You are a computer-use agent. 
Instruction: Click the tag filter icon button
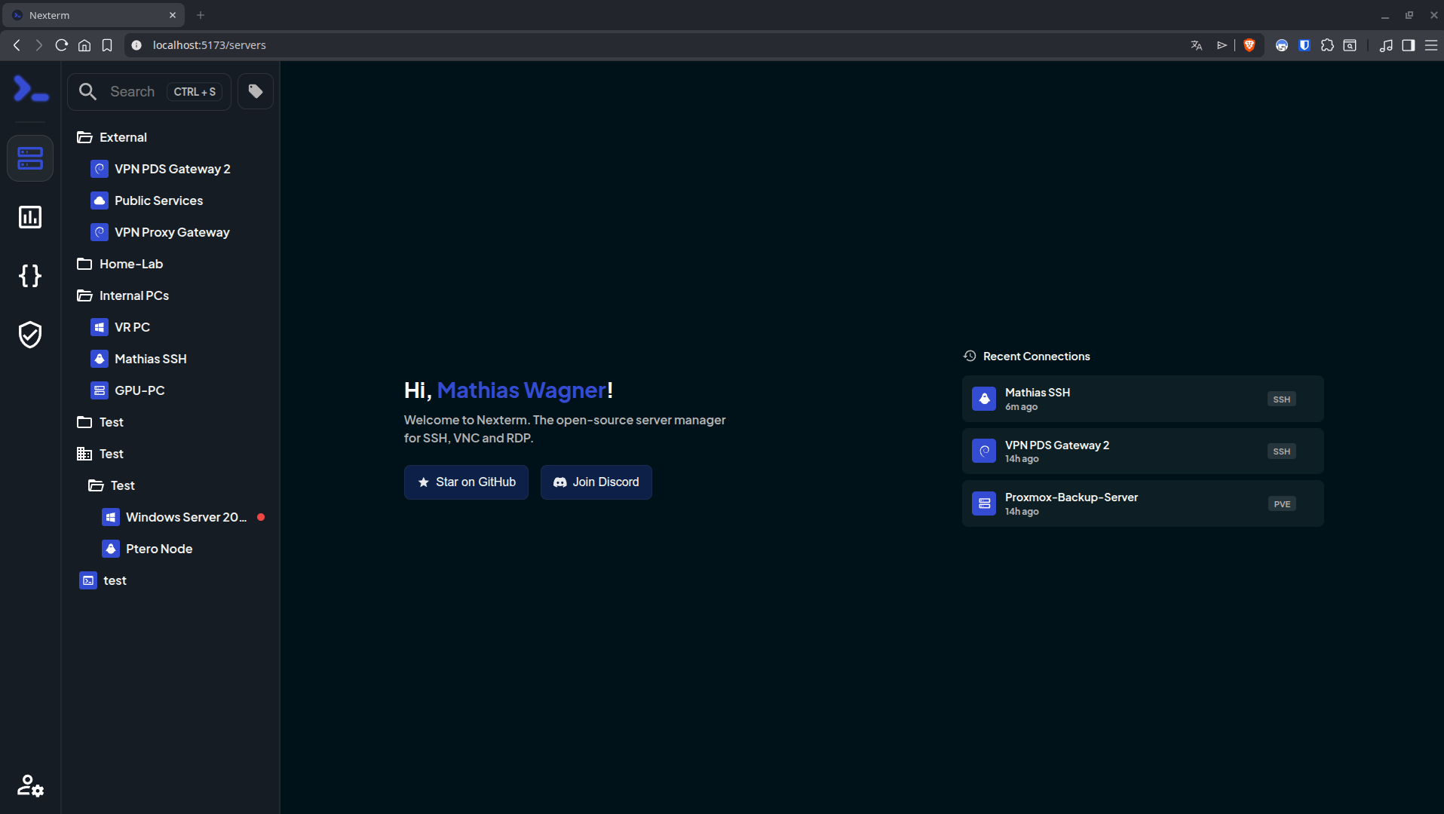tap(256, 91)
